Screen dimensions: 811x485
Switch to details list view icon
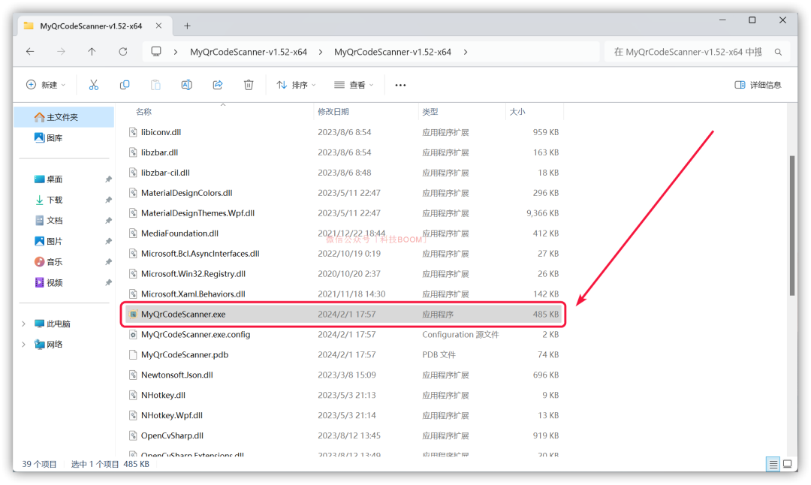click(773, 464)
